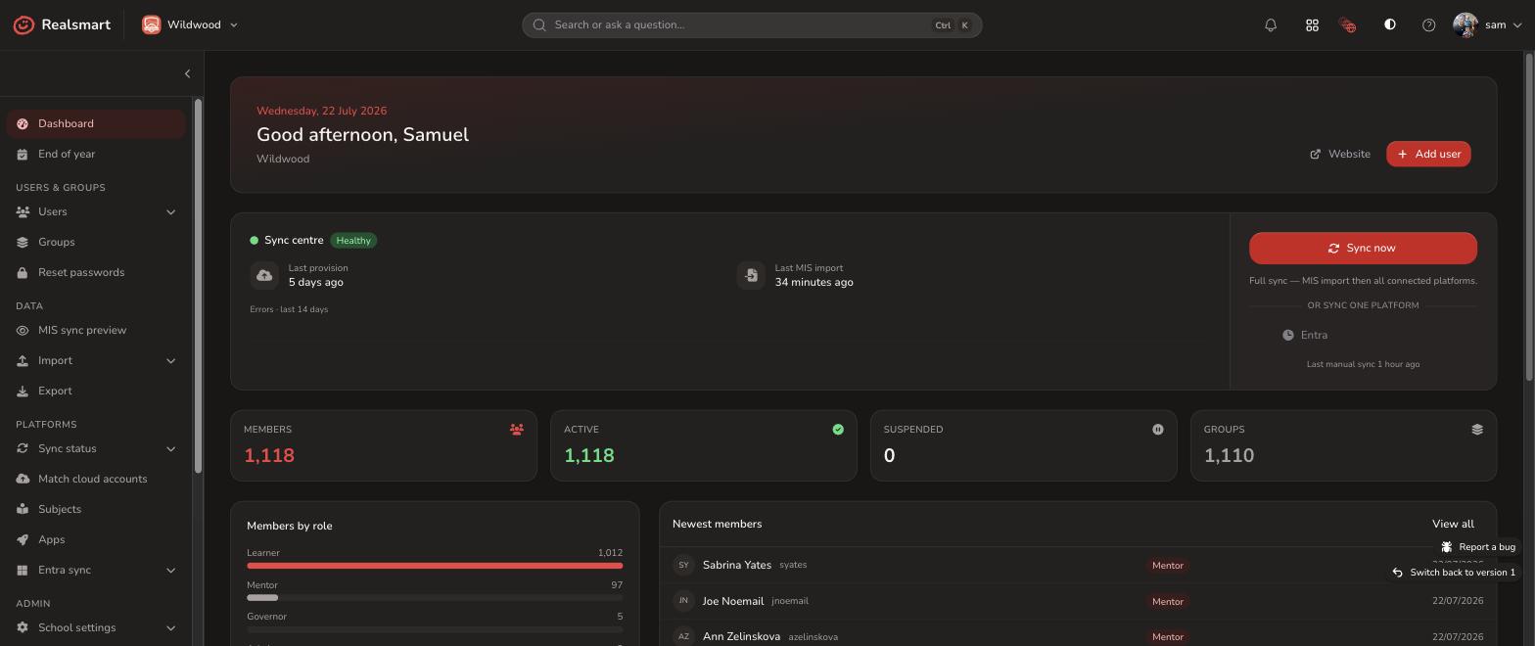
Task: Click the Add user button
Action: [x=1428, y=154]
